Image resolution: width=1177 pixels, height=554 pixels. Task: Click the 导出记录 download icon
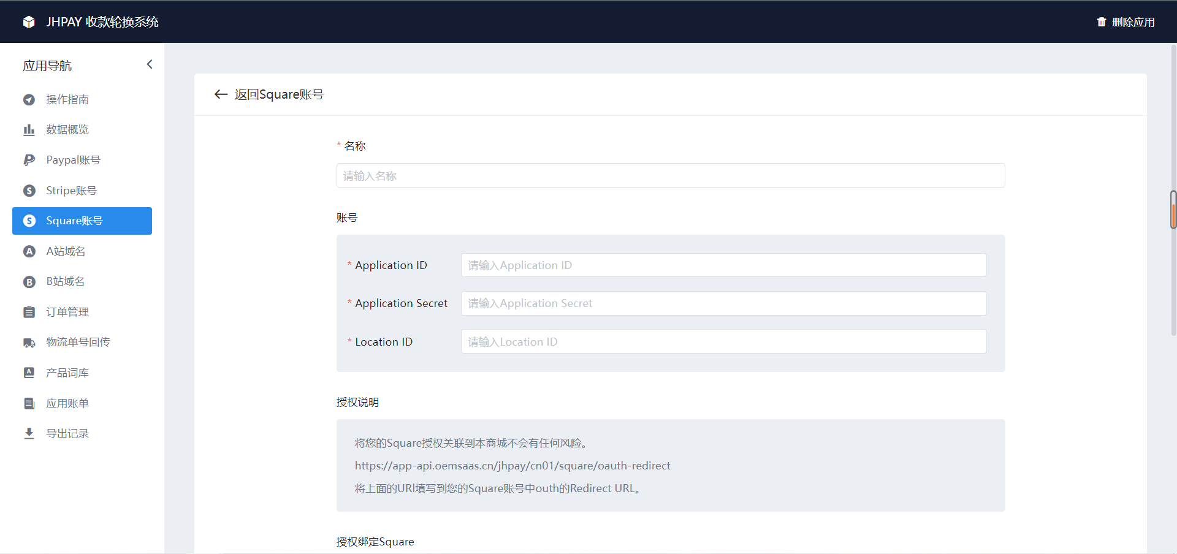pos(29,433)
